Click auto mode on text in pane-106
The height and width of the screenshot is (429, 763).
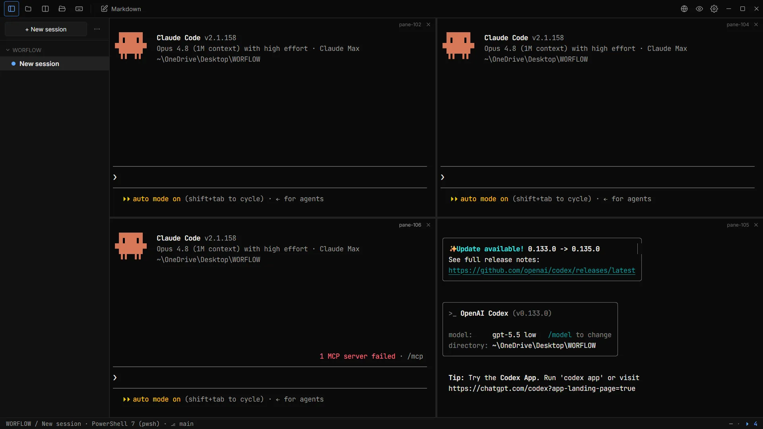[157, 399]
